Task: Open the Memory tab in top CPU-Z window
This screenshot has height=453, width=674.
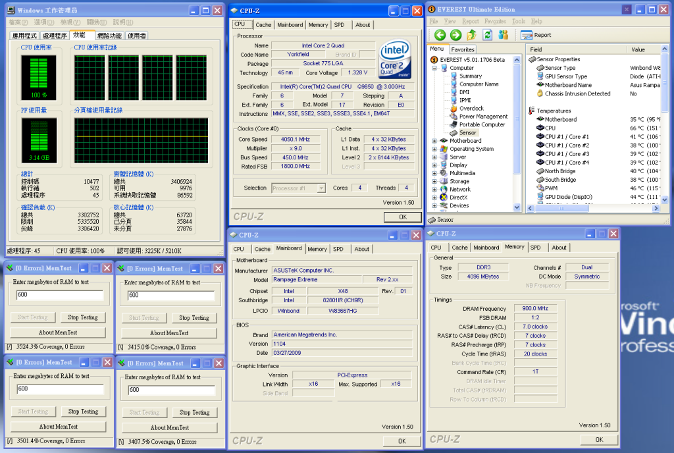Action: 318,25
